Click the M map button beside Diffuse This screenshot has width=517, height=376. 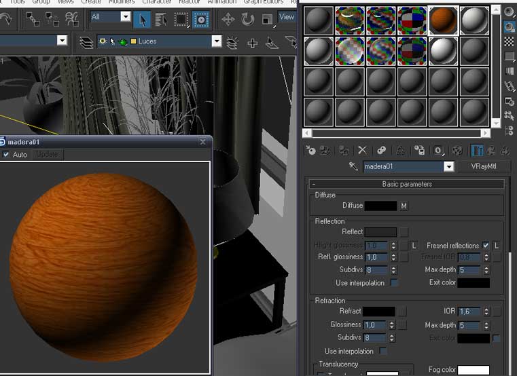coord(404,206)
